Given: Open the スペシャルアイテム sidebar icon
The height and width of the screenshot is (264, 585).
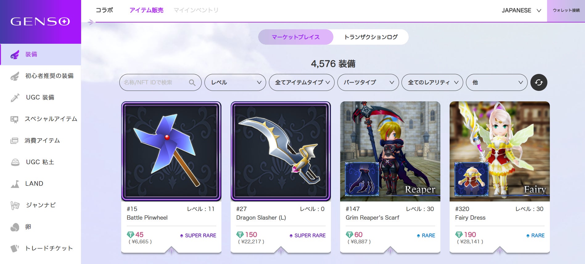Looking at the screenshot, I should pyautogui.click(x=14, y=119).
